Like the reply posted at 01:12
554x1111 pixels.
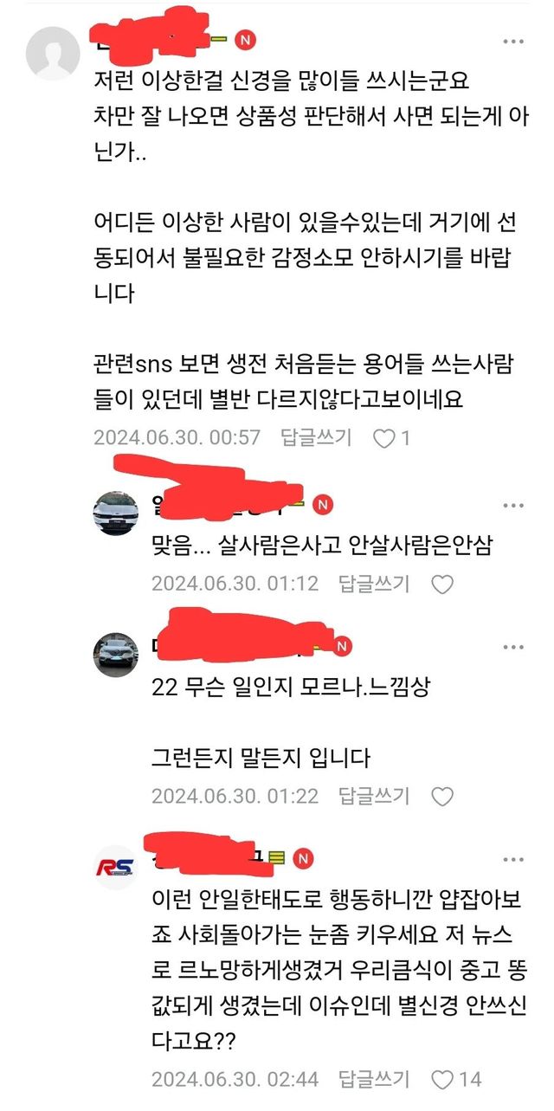(442, 585)
